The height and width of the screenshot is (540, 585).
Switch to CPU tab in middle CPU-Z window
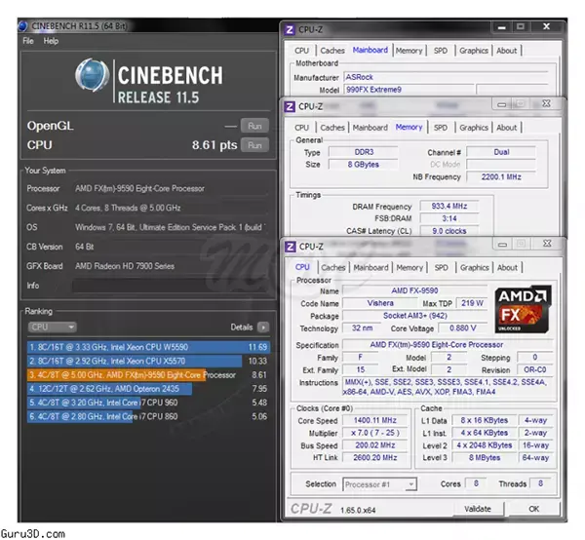(x=301, y=128)
